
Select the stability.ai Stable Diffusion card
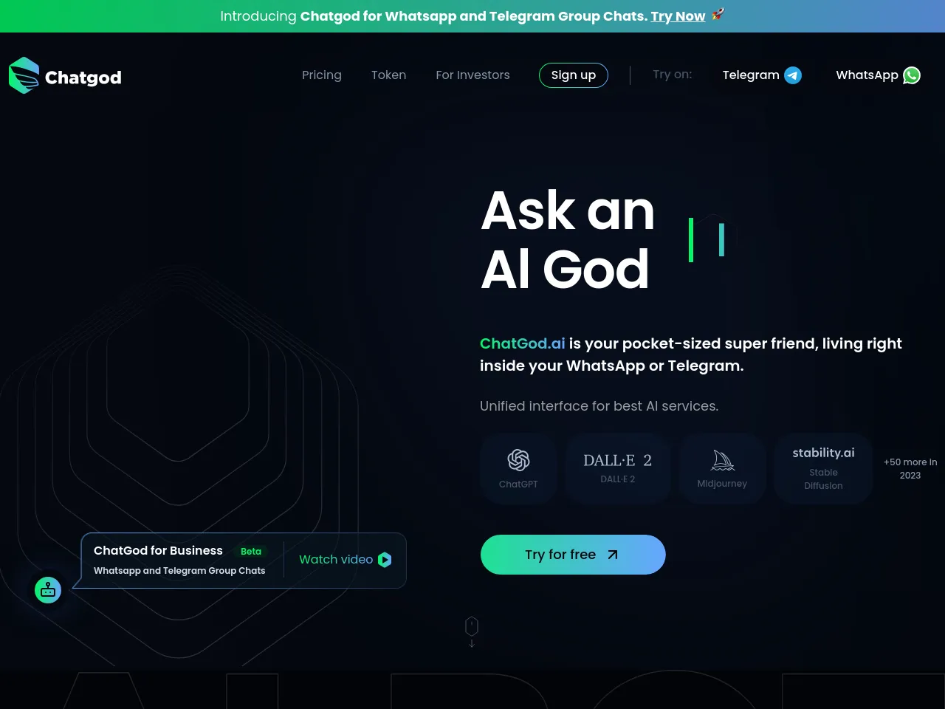pos(823,469)
